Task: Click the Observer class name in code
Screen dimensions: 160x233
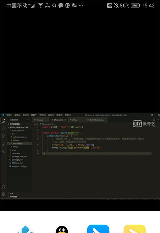Action: click(x=73, y=133)
